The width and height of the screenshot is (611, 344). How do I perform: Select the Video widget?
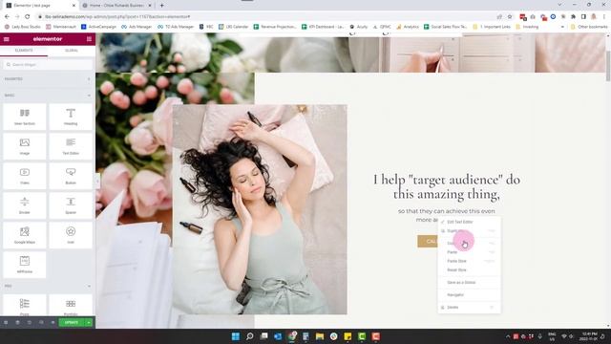tap(25, 176)
